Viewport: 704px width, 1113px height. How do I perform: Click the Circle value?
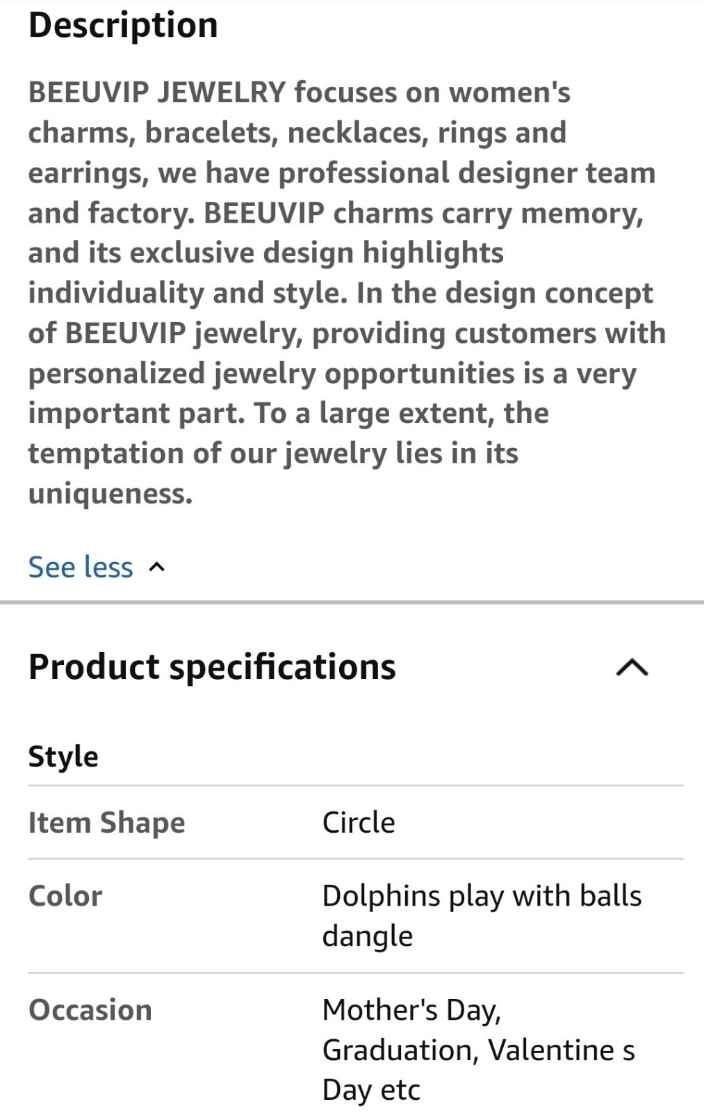click(x=359, y=822)
